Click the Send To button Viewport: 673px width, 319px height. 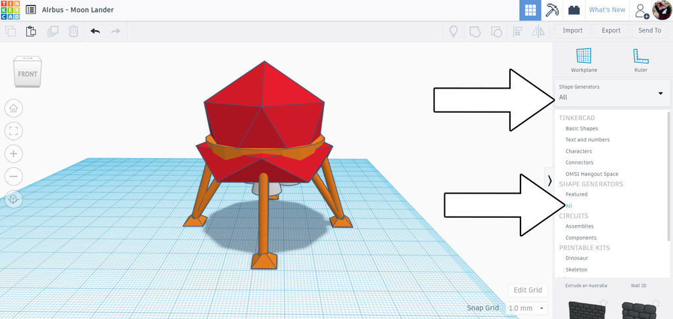(649, 30)
